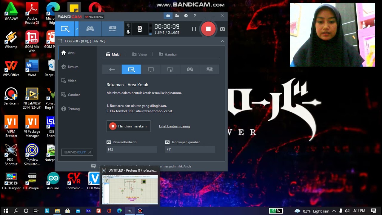Screen dimensions: 382x215
Task: Open WPS Office desktop icon
Action: 11,68
